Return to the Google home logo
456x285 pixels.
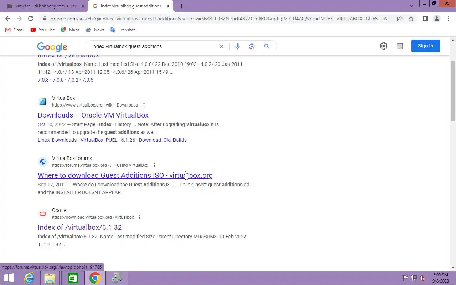pos(52,47)
